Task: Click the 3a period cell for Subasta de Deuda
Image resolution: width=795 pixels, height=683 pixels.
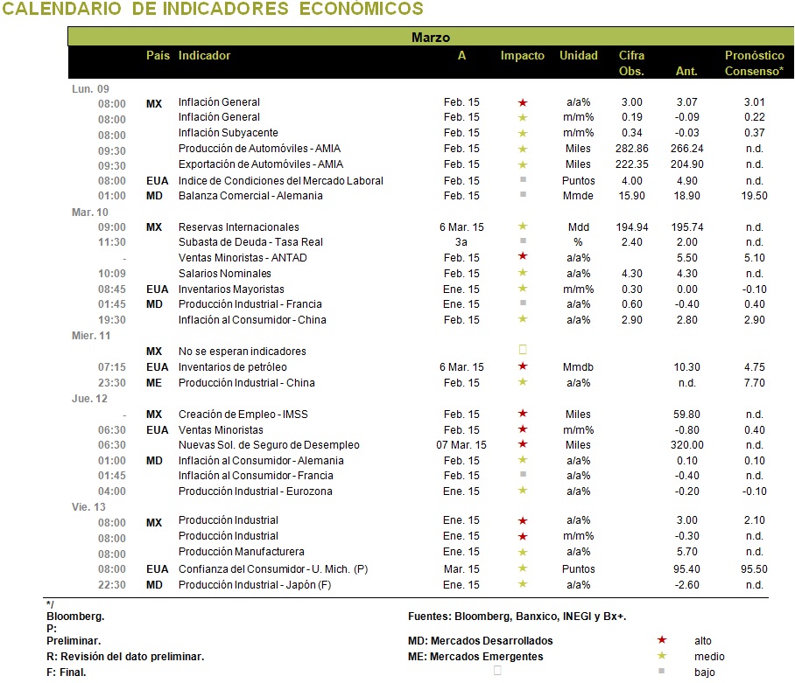Action: (x=461, y=242)
